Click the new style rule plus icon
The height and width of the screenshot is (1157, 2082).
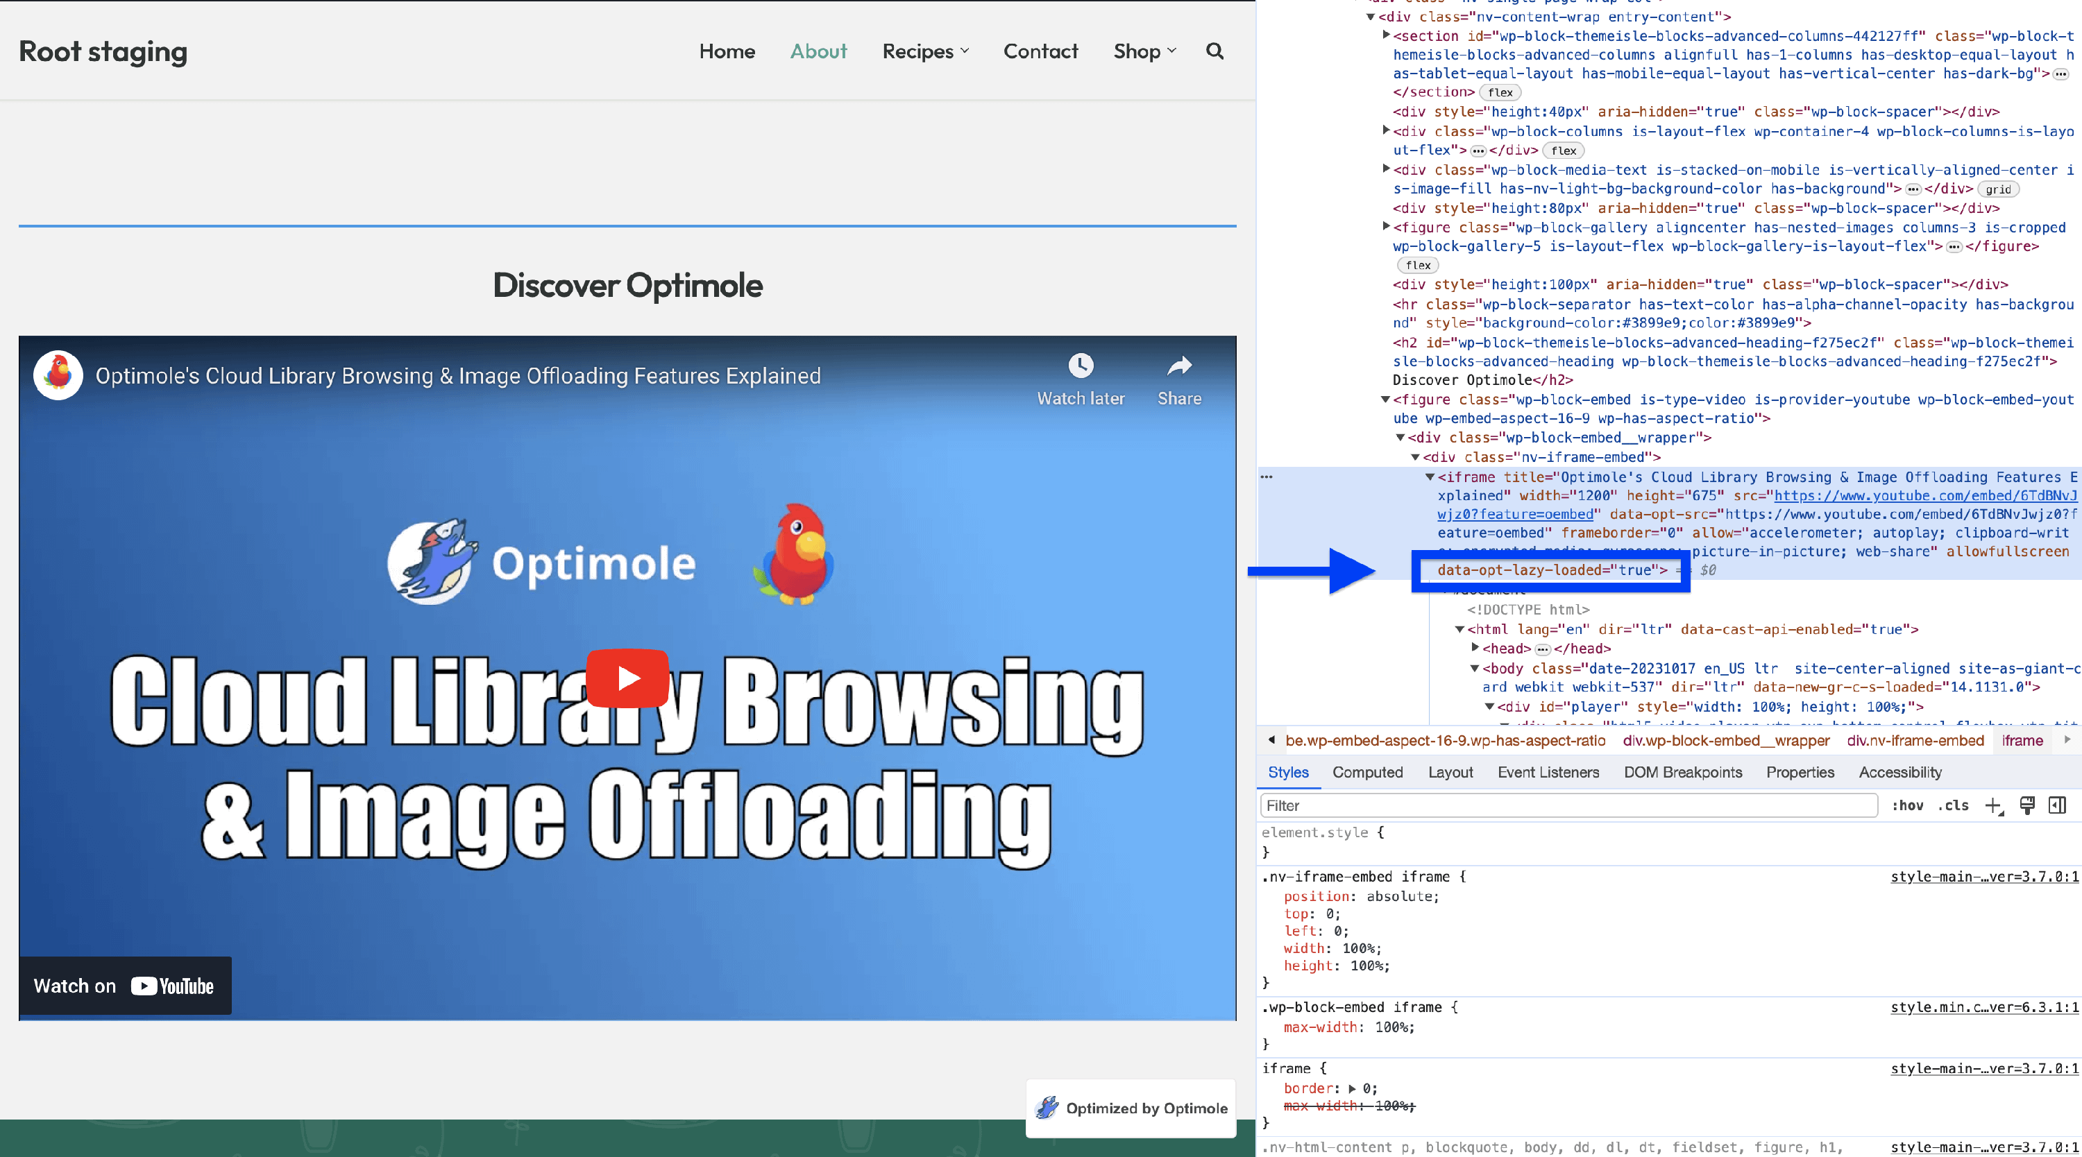coord(1993,805)
